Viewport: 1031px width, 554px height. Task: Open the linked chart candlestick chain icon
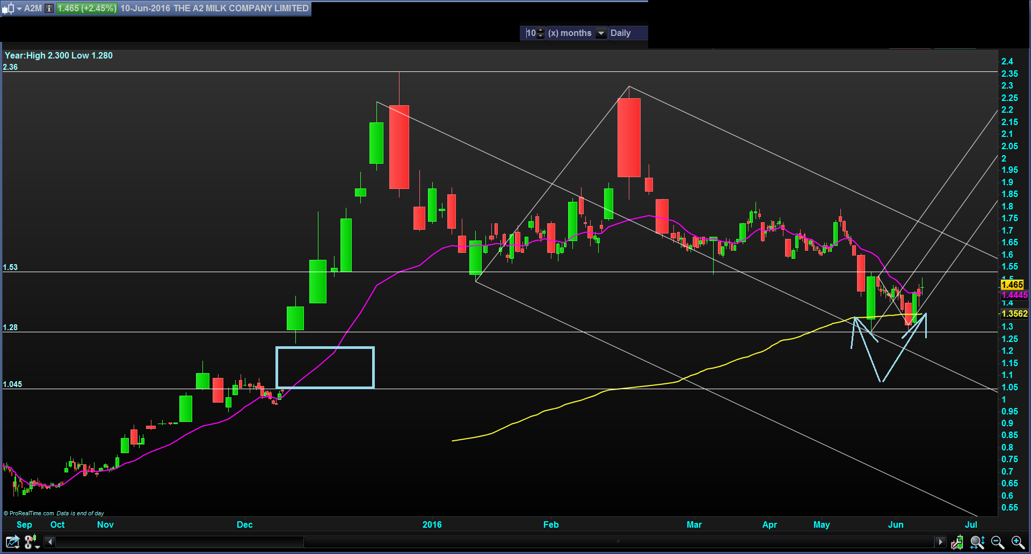32,542
